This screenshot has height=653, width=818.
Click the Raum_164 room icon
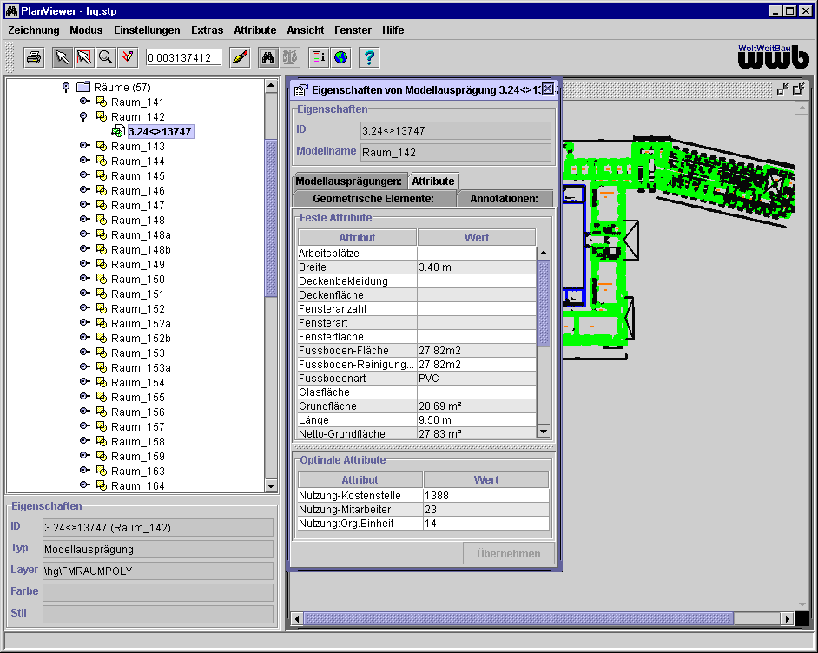(102, 485)
